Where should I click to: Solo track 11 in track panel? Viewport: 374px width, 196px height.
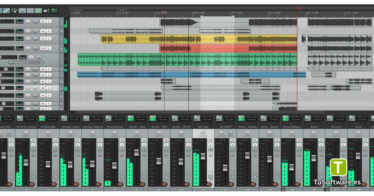[49, 88]
